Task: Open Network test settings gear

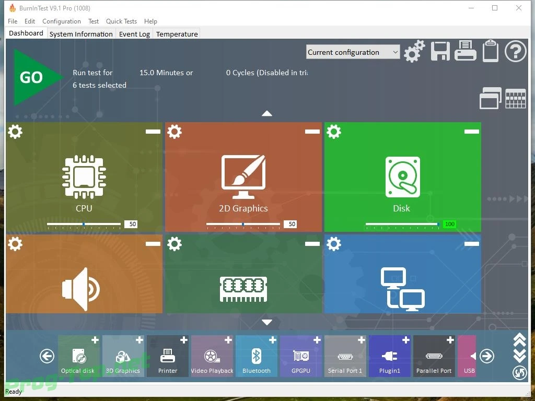Action: coord(334,244)
